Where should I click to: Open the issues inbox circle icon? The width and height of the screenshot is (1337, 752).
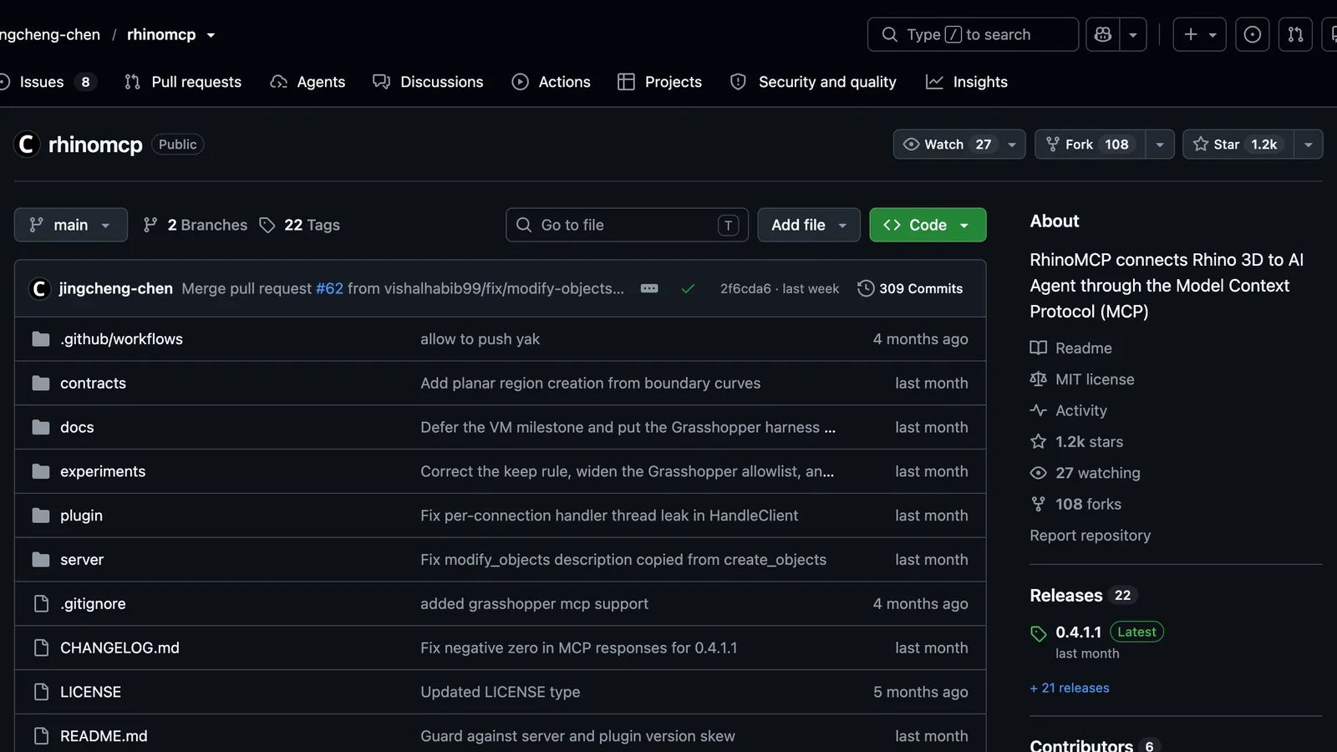pos(1252,34)
